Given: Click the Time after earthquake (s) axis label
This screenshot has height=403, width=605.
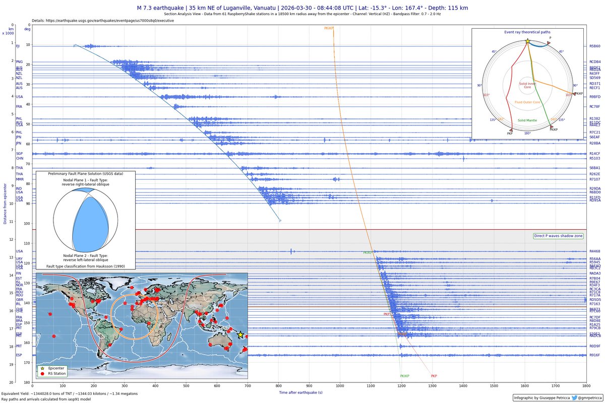Looking at the screenshot, I should point(301,392).
